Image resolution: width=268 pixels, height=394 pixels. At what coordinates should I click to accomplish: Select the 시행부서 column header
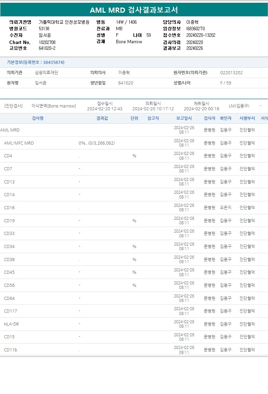click(x=247, y=118)
